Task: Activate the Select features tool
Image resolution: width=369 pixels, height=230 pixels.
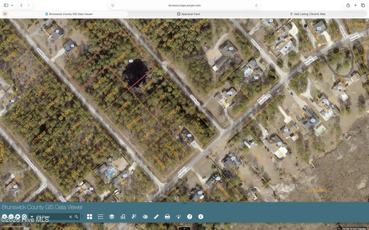Action: pyautogui.click(x=134, y=217)
